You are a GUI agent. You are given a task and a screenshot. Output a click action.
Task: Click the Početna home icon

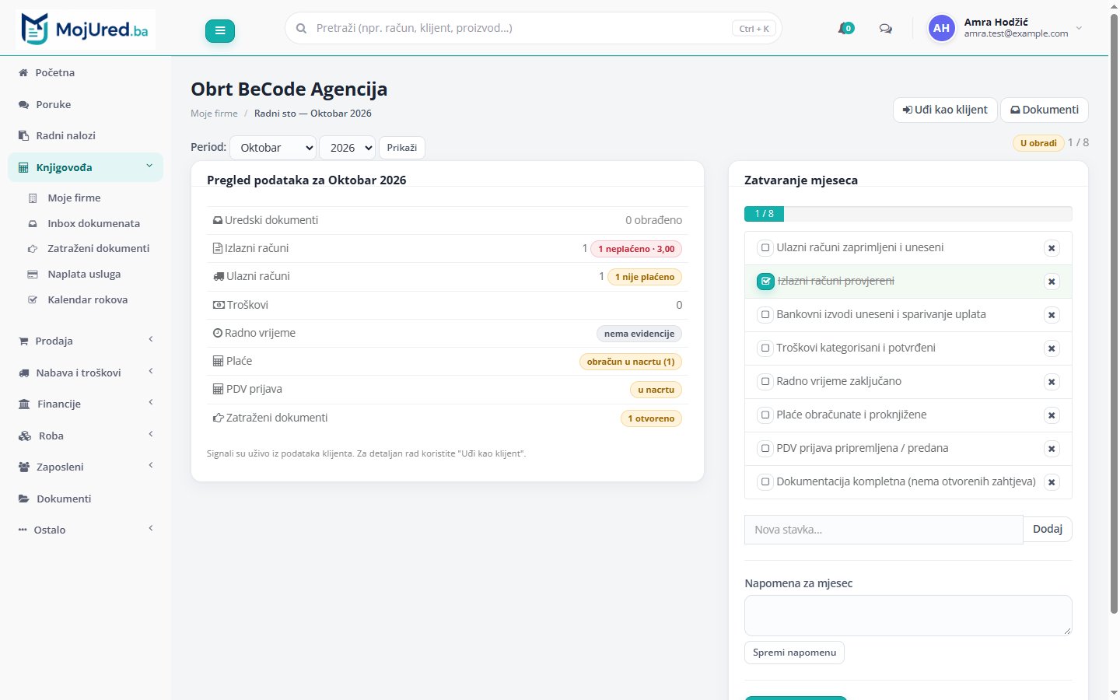23,72
